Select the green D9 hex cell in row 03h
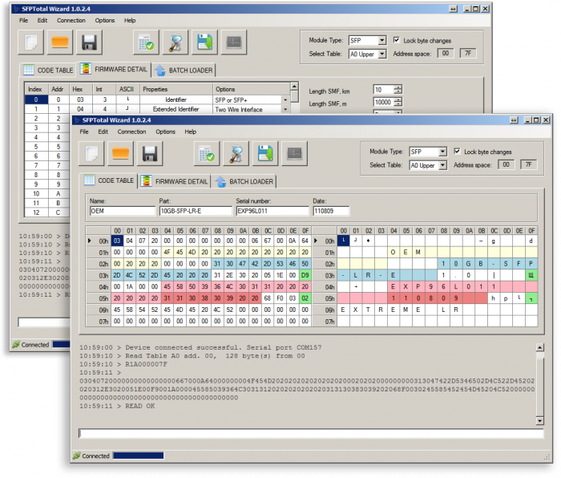Screen dimensions: 561x478 305,275
